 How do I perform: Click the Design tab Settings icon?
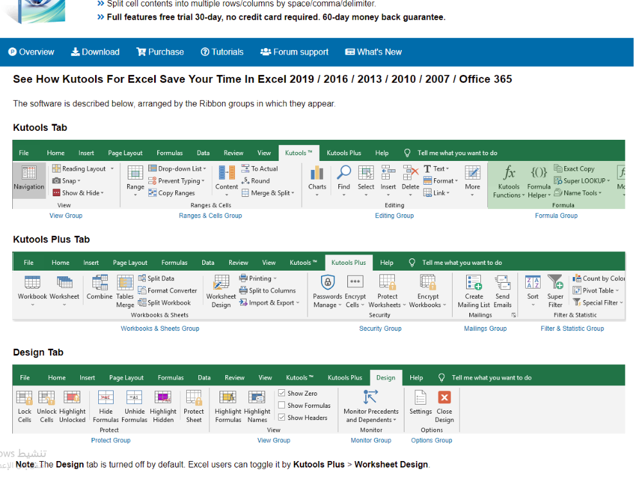(421, 398)
